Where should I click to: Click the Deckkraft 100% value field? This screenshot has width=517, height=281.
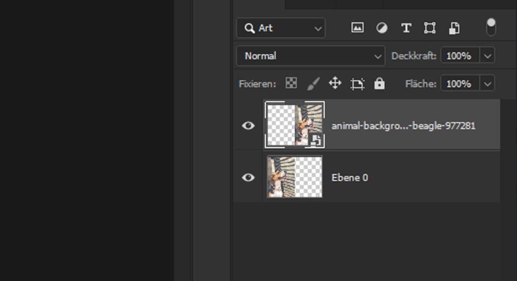pyautogui.click(x=459, y=56)
